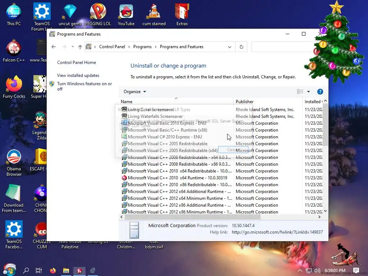Open File Explorer from the taskbar

point(66,271)
